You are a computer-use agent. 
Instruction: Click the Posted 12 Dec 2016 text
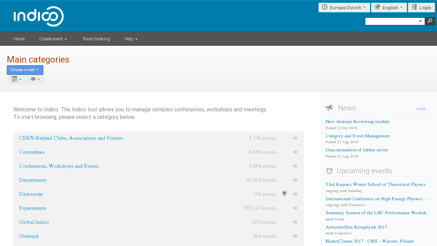click(x=341, y=128)
